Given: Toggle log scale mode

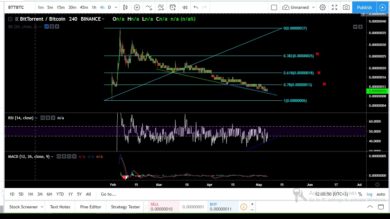Looking at the screenshot, I should click(x=369, y=194).
